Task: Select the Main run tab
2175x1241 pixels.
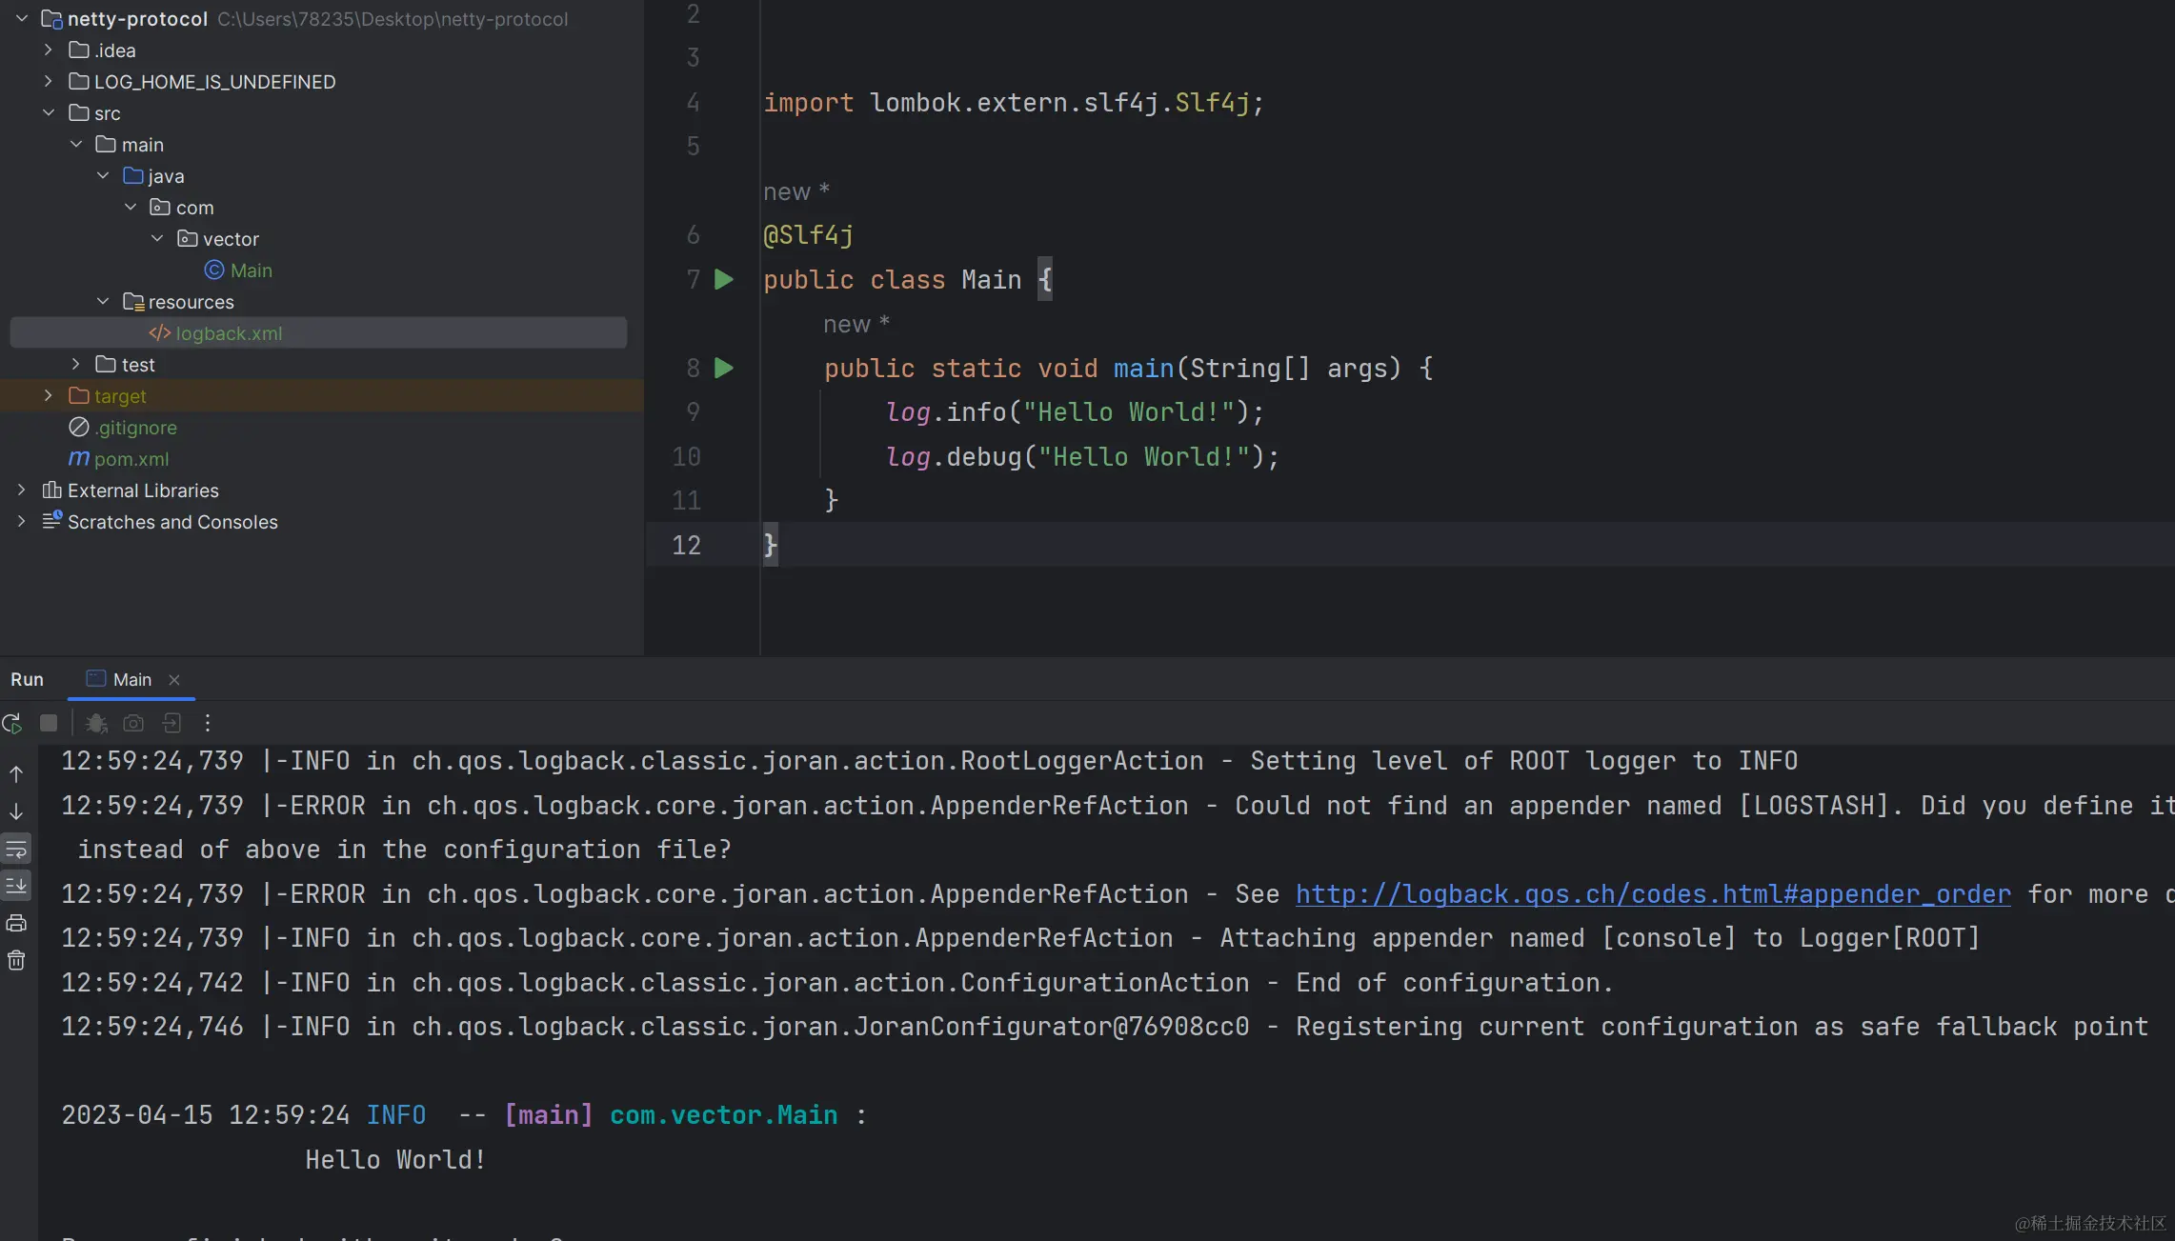Action: point(131,680)
